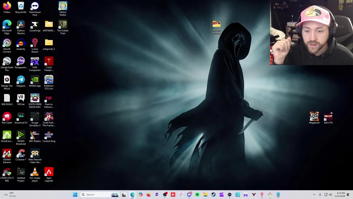Screen dimensions: 353x199
Task: Open DaVinci Resolve shortcut
Action: coord(21,27)
